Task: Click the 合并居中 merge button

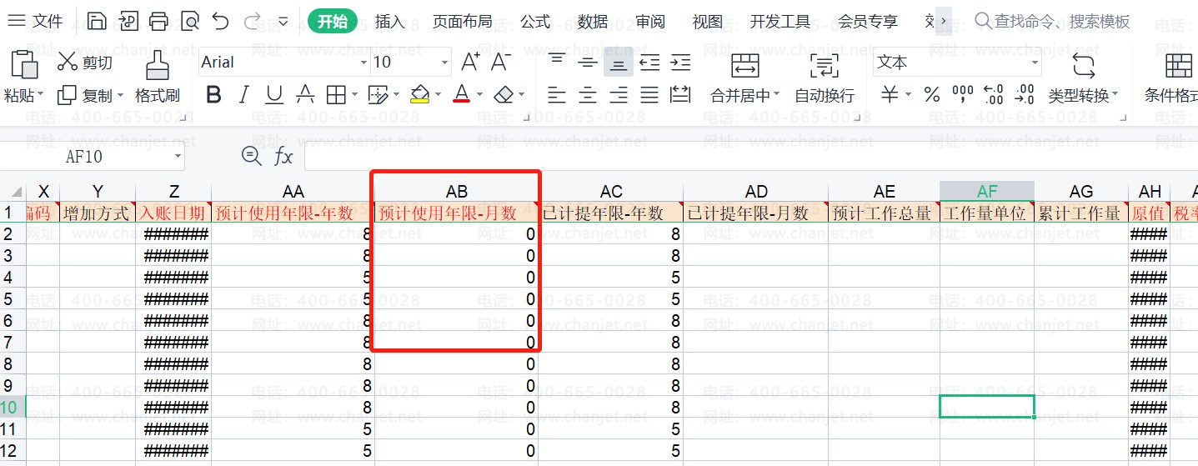Action: pos(744,78)
